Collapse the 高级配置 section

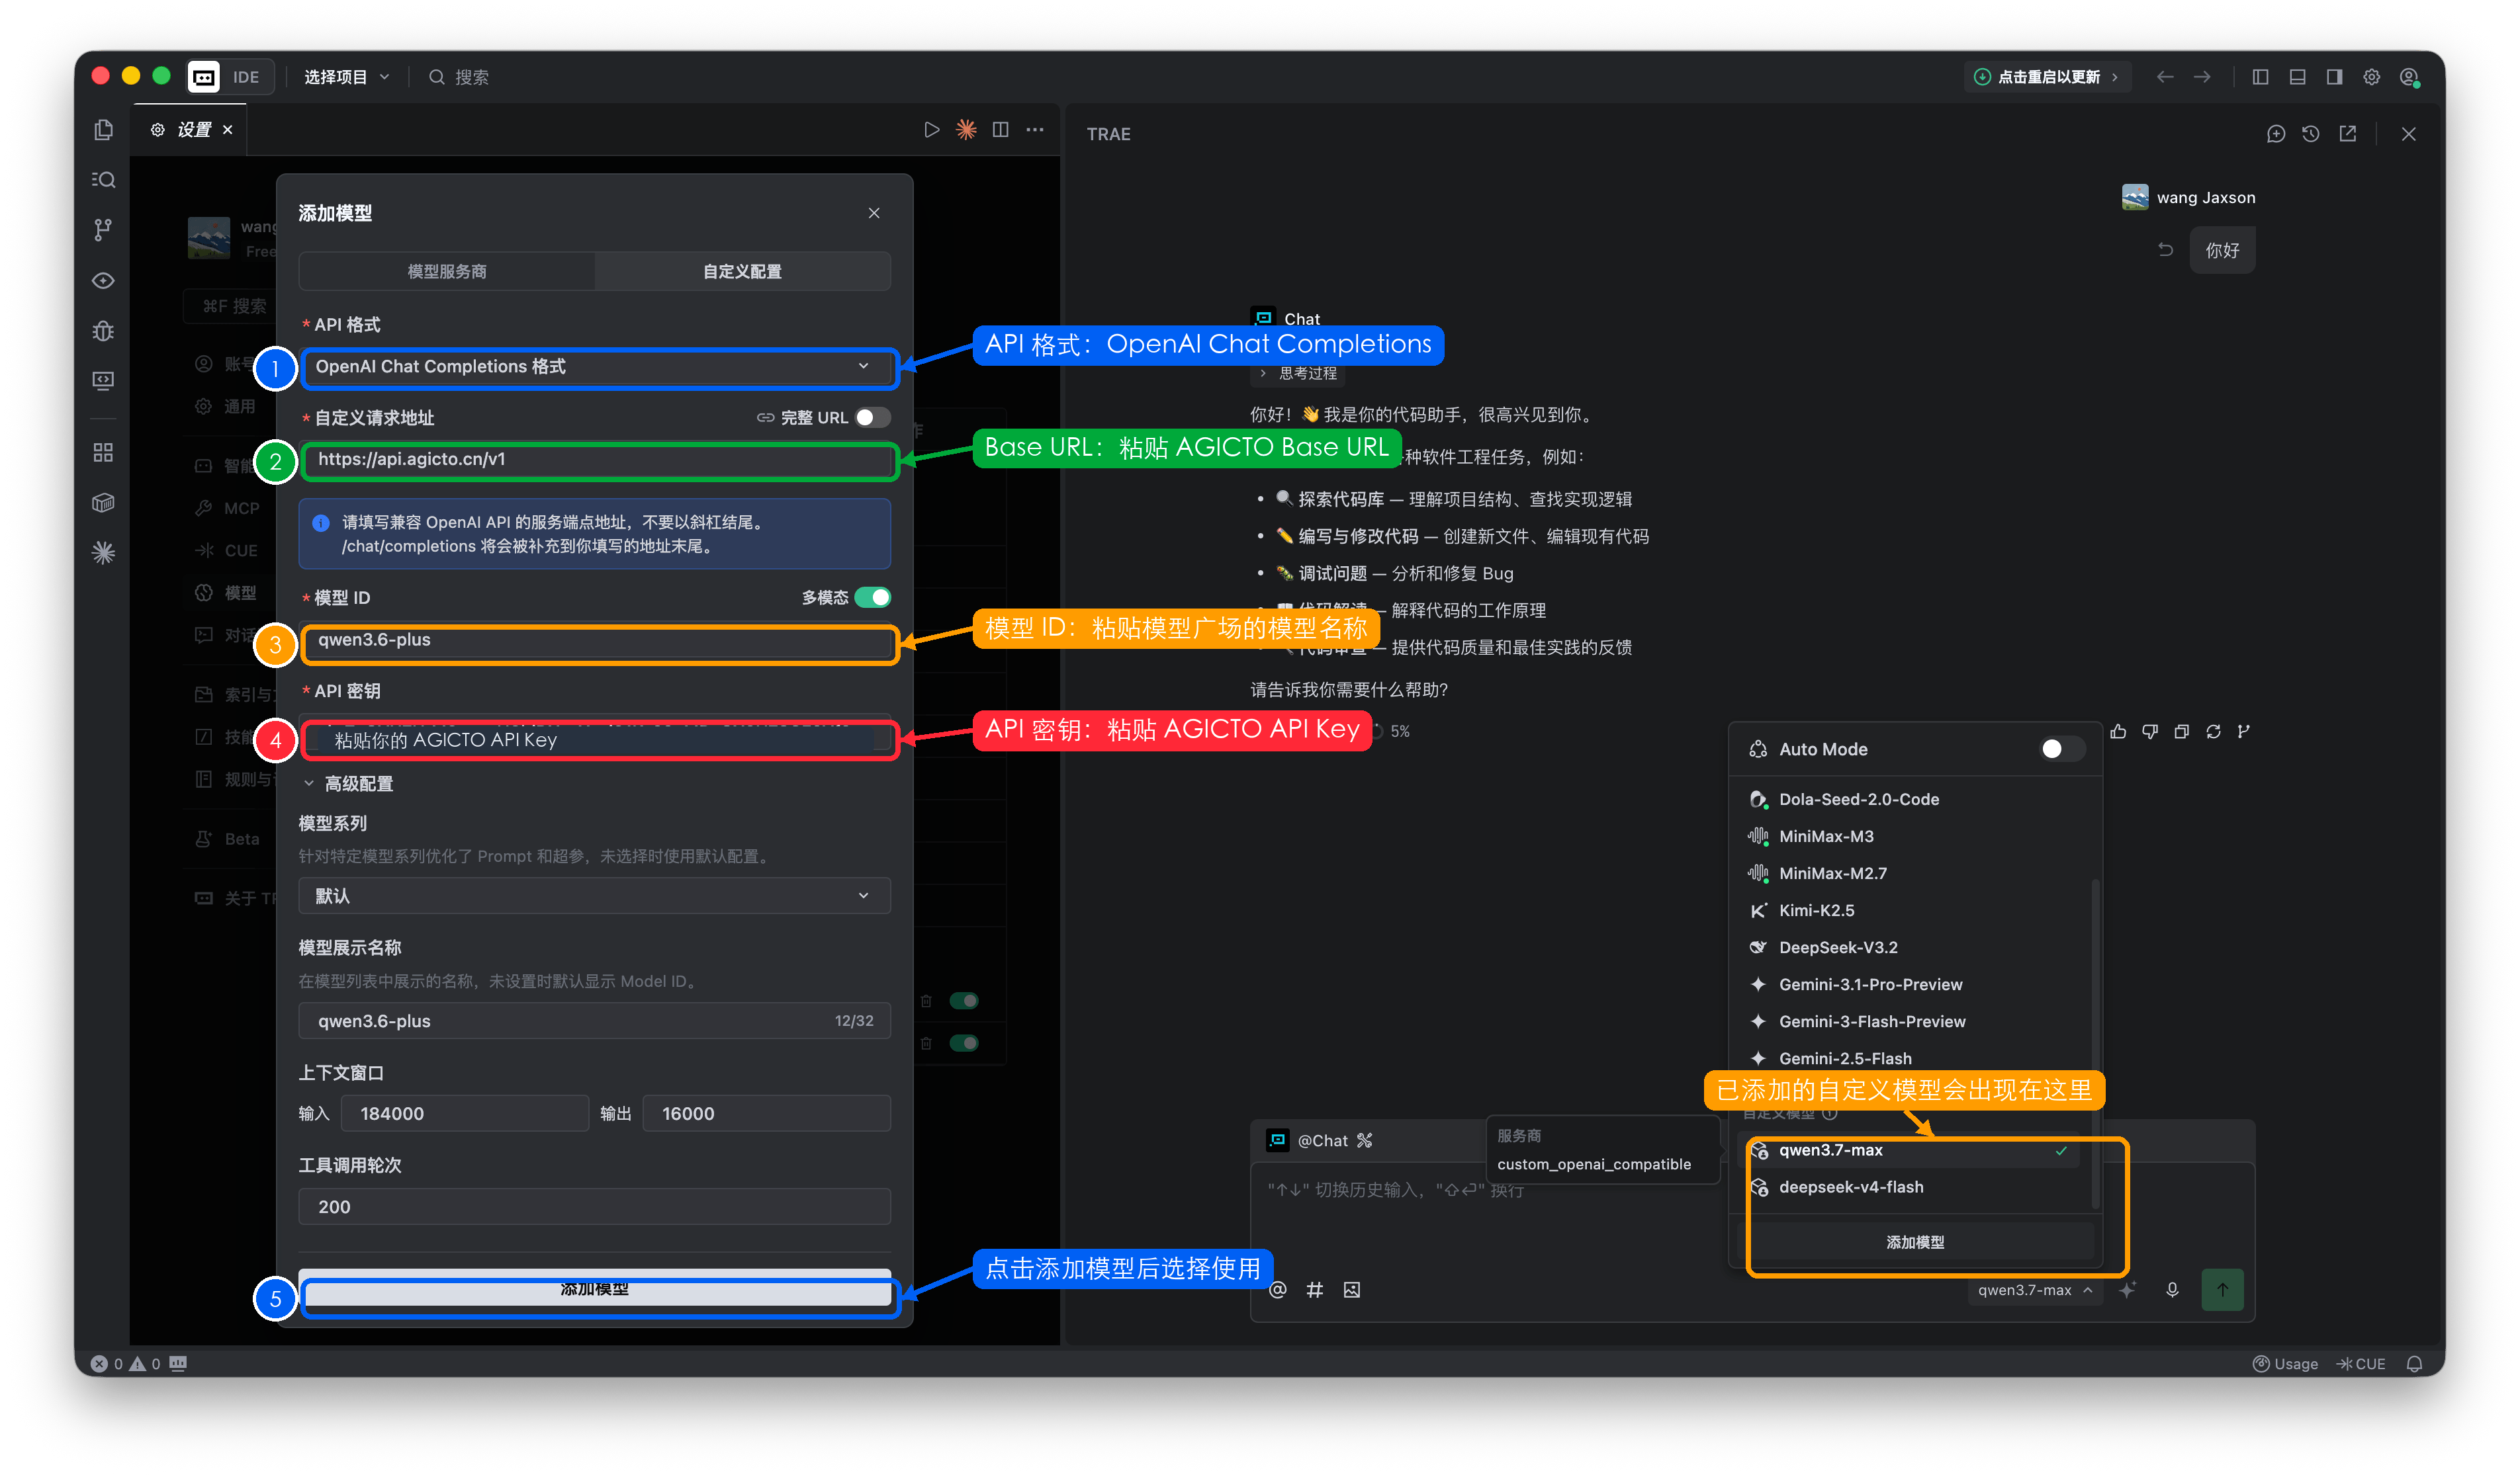pos(348,784)
